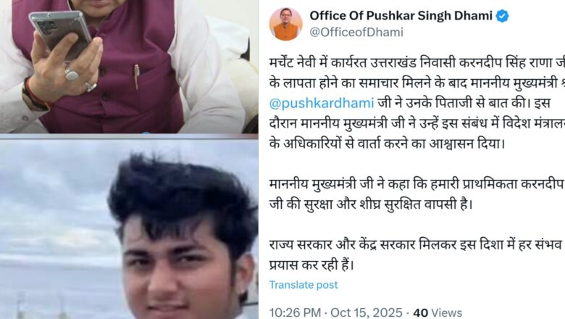Click Translate post

[x=304, y=285]
